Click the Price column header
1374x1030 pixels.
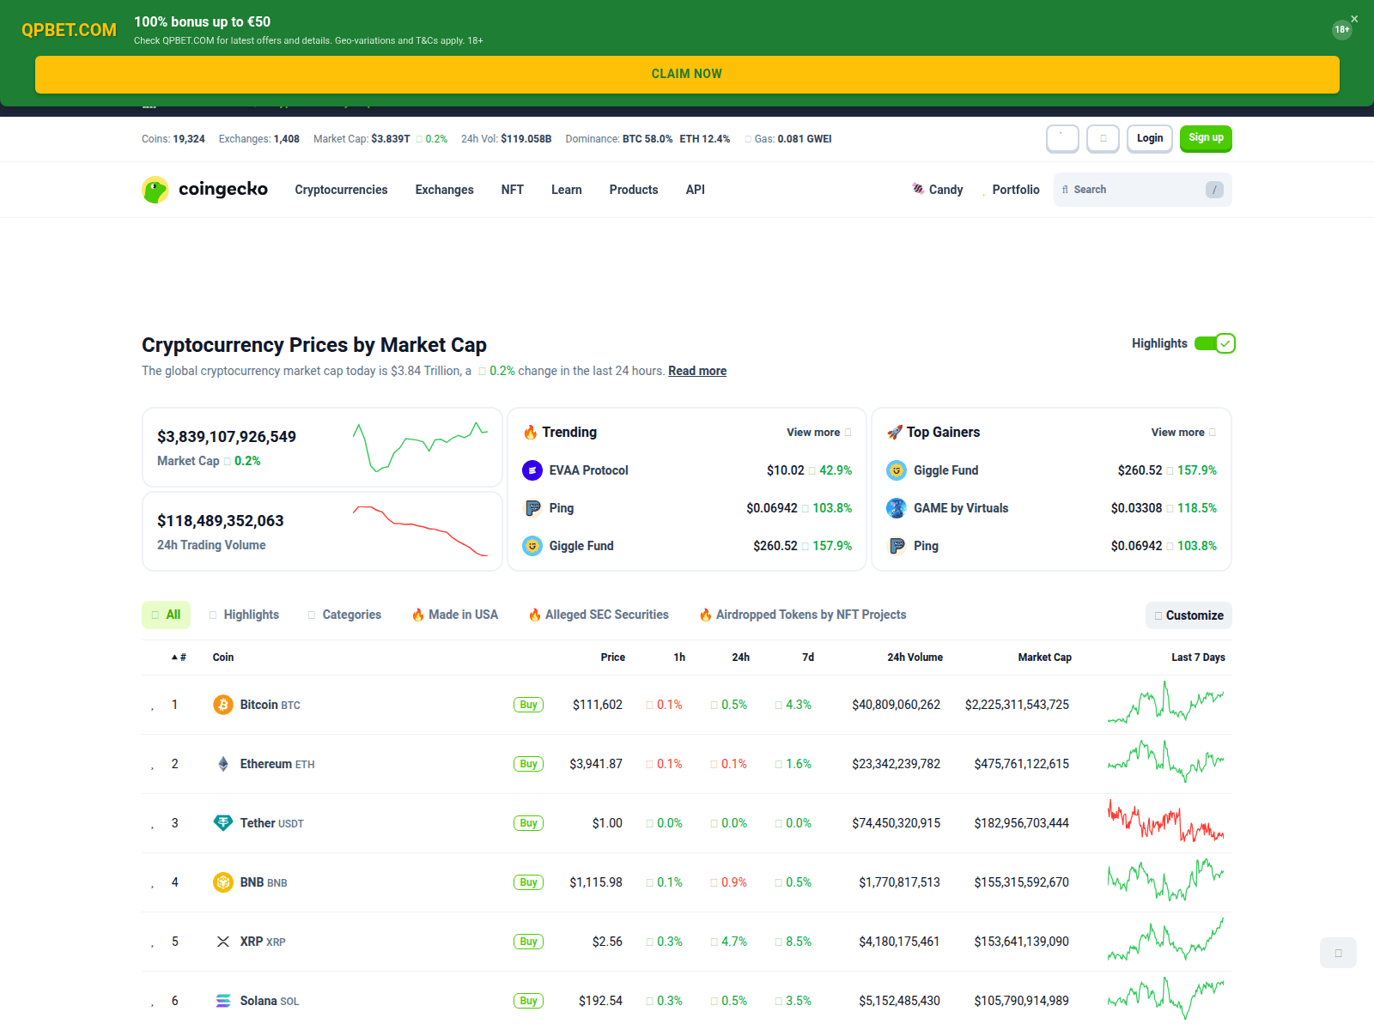pos(613,657)
